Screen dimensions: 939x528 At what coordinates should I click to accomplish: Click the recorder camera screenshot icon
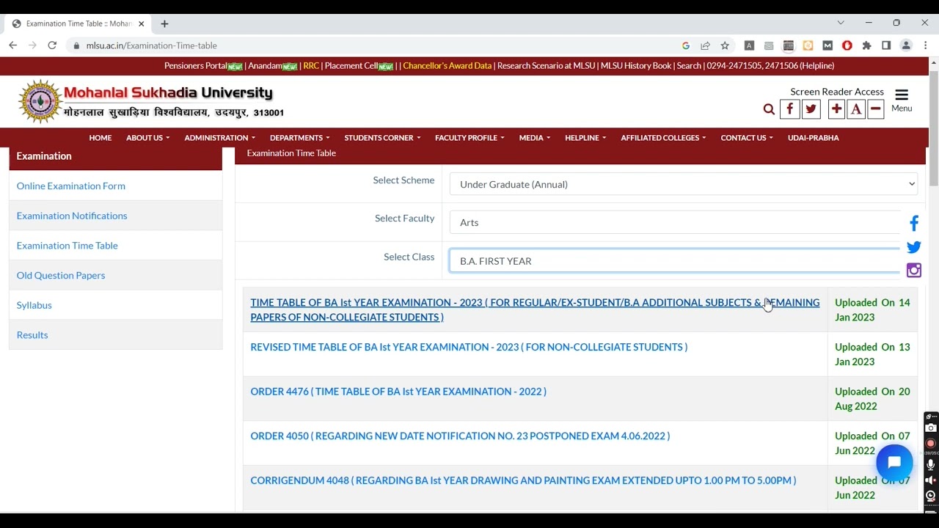click(x=931, y=428)
